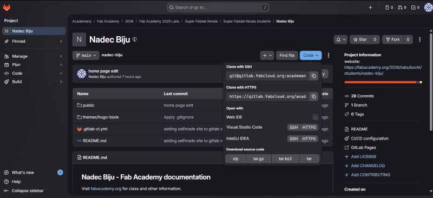Viewport: 433px width, 198px height.
Task: Copy the HTTPS clone URL
Action: click(314, 96)
